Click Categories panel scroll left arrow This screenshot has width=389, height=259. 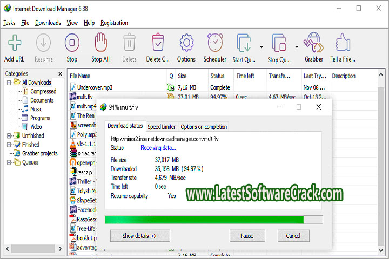tap(8, 249)
